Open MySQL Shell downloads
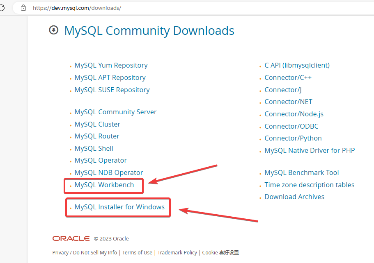The width and height of the screenshot is (374, 263). [94, 148]
